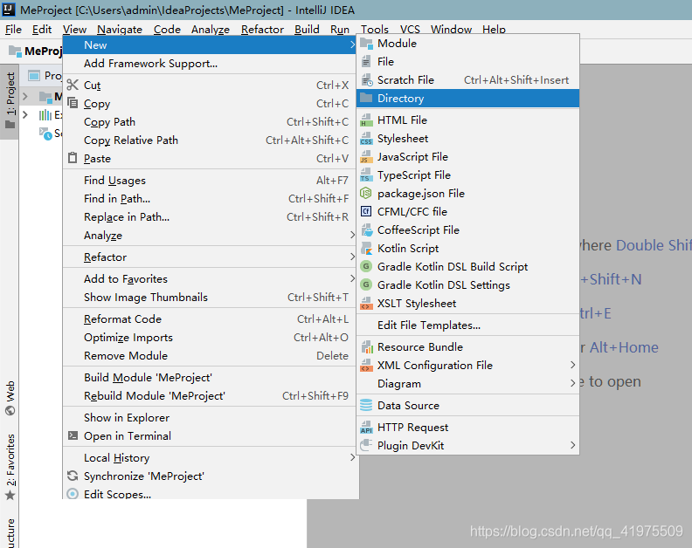Expand the Add to Favorites submenu arrow
692x548 pixels.
pyautogui.click(x=352, y=278)
